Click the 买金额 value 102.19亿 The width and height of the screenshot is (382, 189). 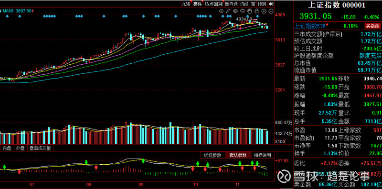[371, 184]
